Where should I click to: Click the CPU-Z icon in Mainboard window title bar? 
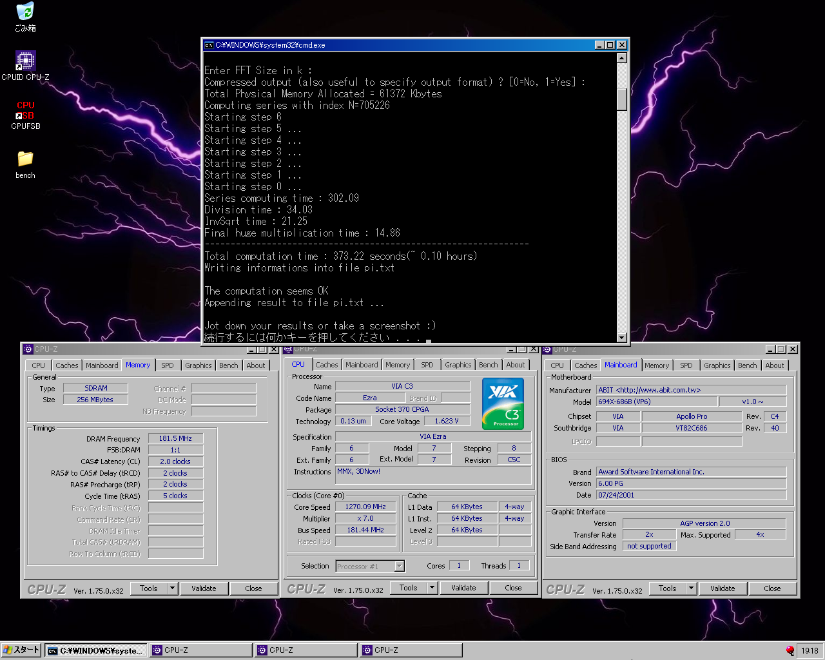547,349
